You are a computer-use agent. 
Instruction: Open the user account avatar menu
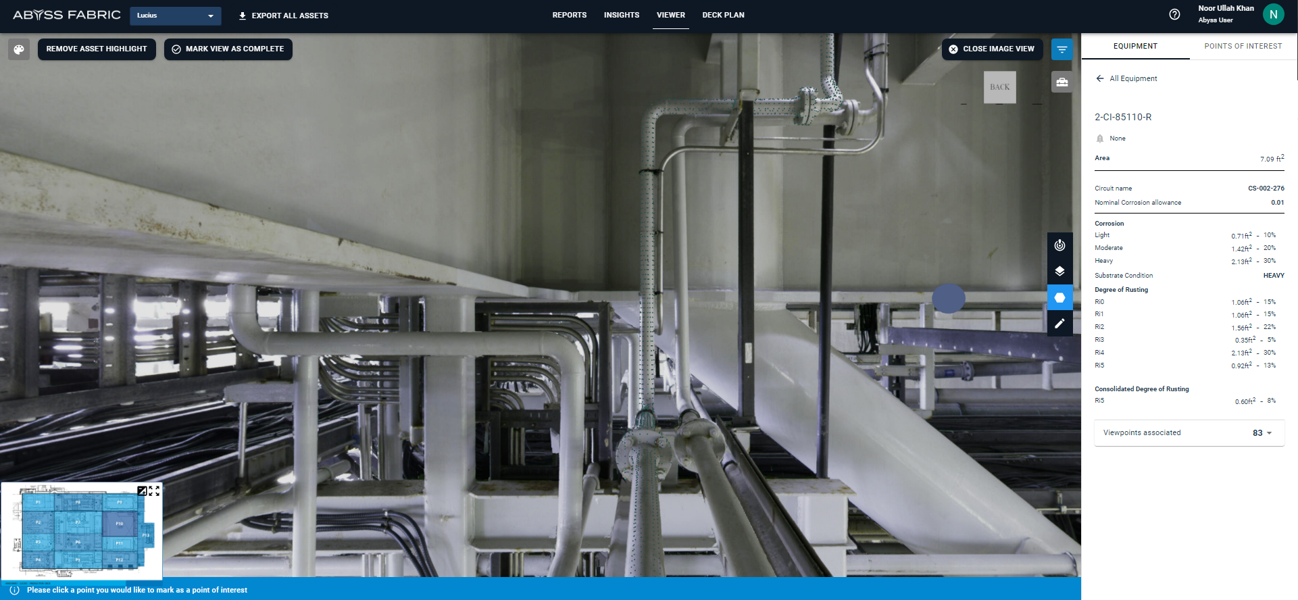(x=1273, y=14)
